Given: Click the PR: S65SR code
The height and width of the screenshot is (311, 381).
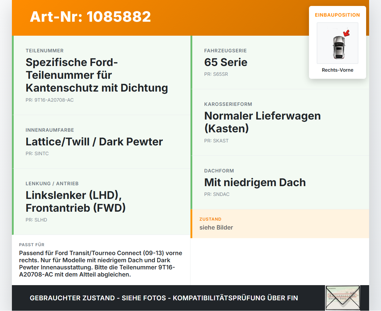Looking at the screenshot, I should [216, 74].
